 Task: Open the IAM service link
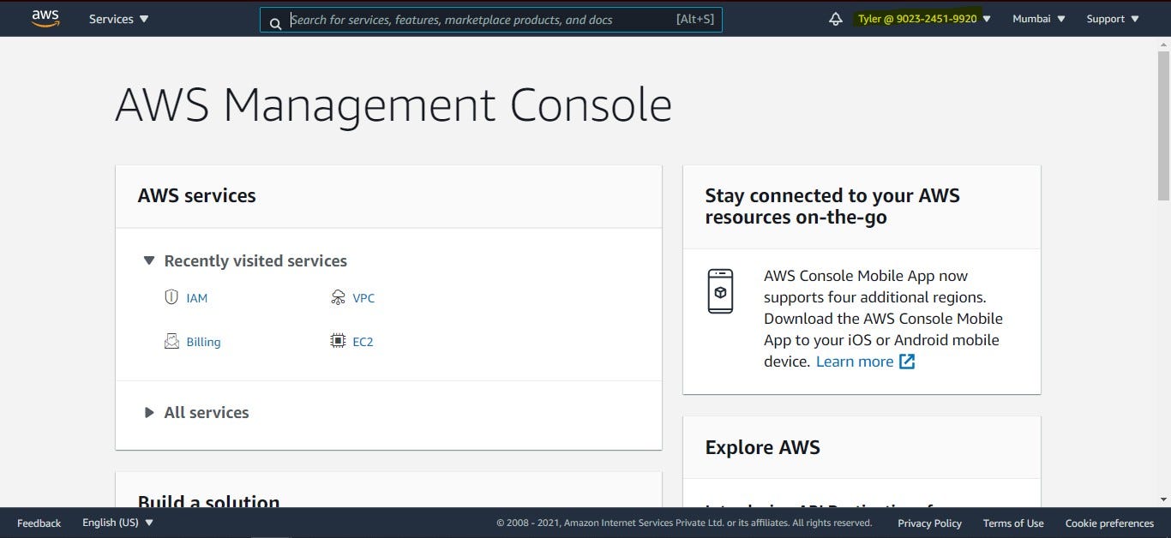(197, 298)
